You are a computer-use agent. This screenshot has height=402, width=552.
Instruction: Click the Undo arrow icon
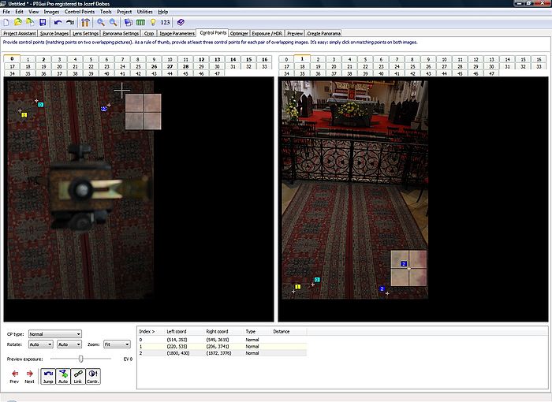[58, 23]
